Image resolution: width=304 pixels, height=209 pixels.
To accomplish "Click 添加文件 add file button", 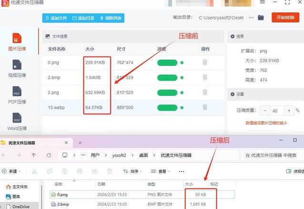I will click(56, 18).
